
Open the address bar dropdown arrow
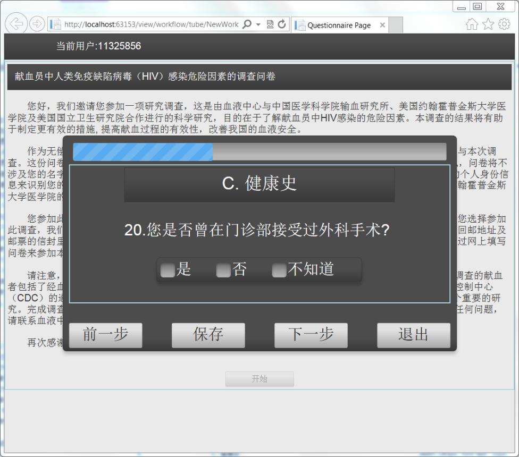click(258, 24)
